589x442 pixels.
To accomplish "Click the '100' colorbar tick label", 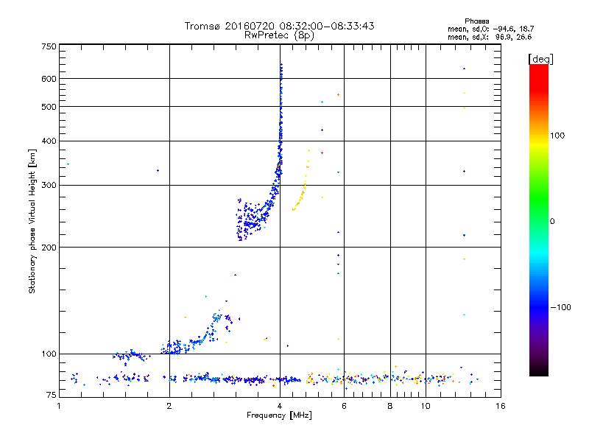I will [557, 136].
